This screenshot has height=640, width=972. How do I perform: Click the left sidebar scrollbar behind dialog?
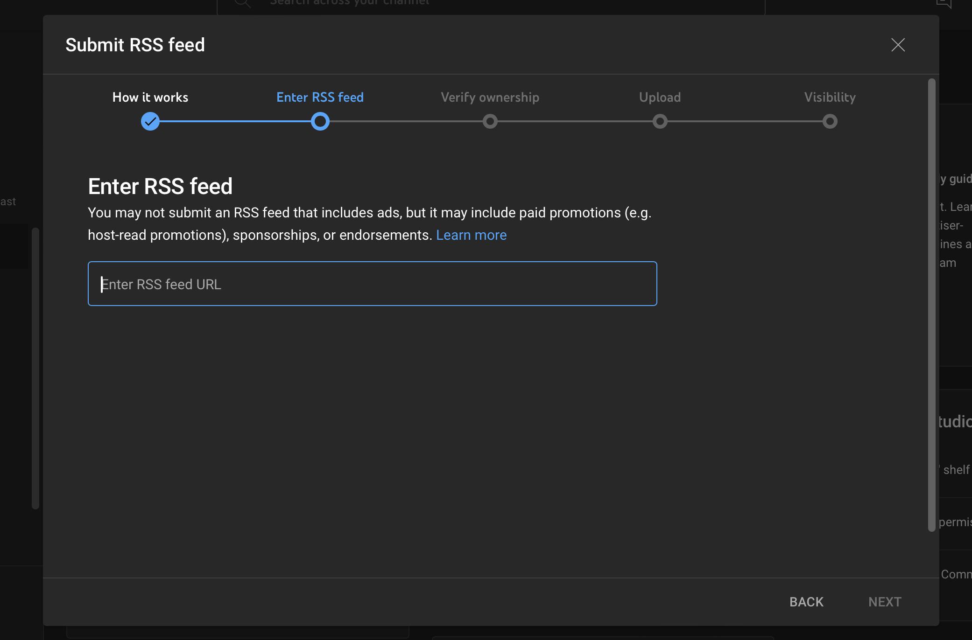pos(35,368)
